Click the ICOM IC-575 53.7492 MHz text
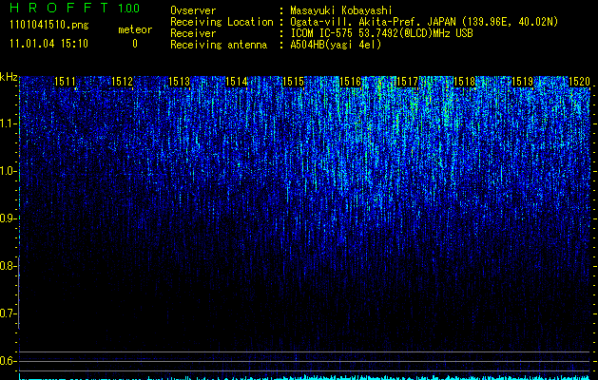Image resolution: width=598 pixels, height=380 pixels. click(x=381, y=33)
